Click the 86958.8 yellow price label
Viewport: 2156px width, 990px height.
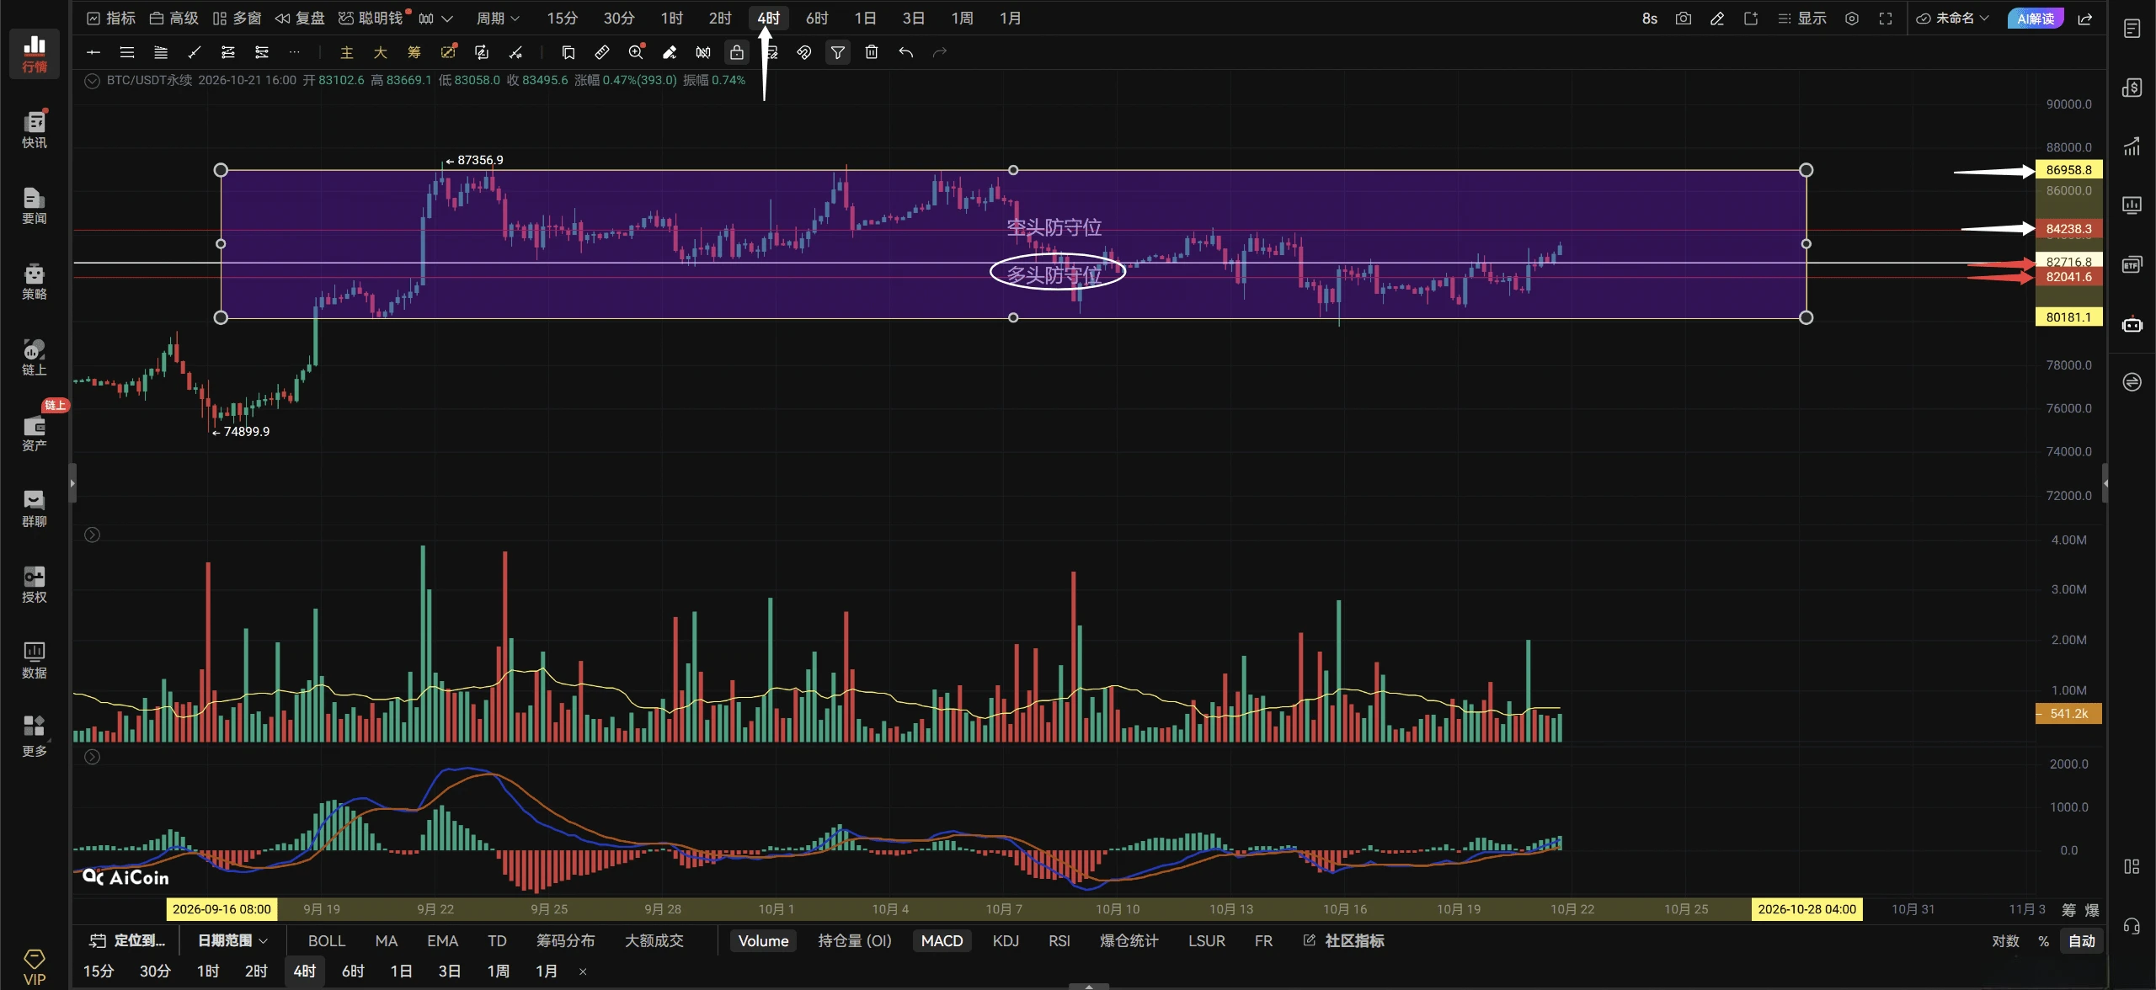(x=2068, y=170)
